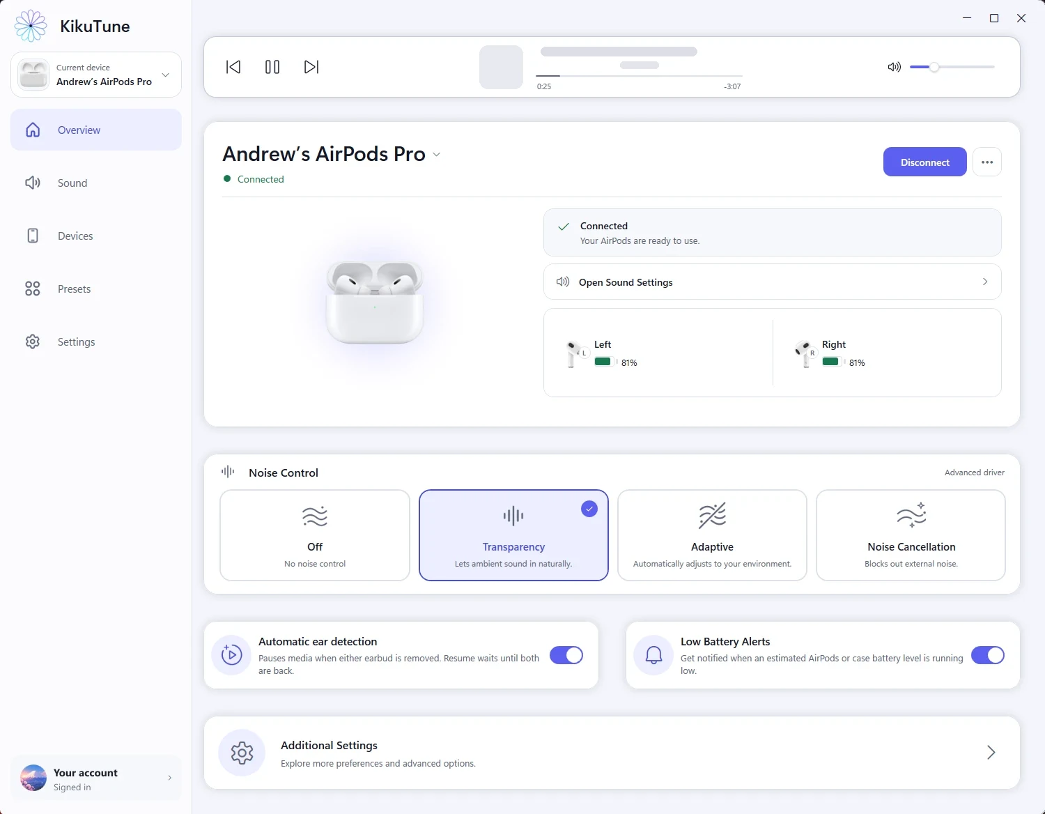Turn noise control Off
This screenshot has height=814, width=1045.
[315, 535]
